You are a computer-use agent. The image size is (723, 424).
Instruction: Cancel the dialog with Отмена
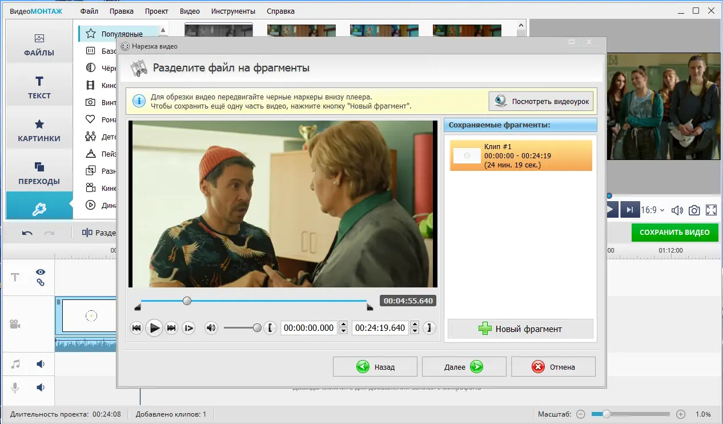tap(553, 367)
